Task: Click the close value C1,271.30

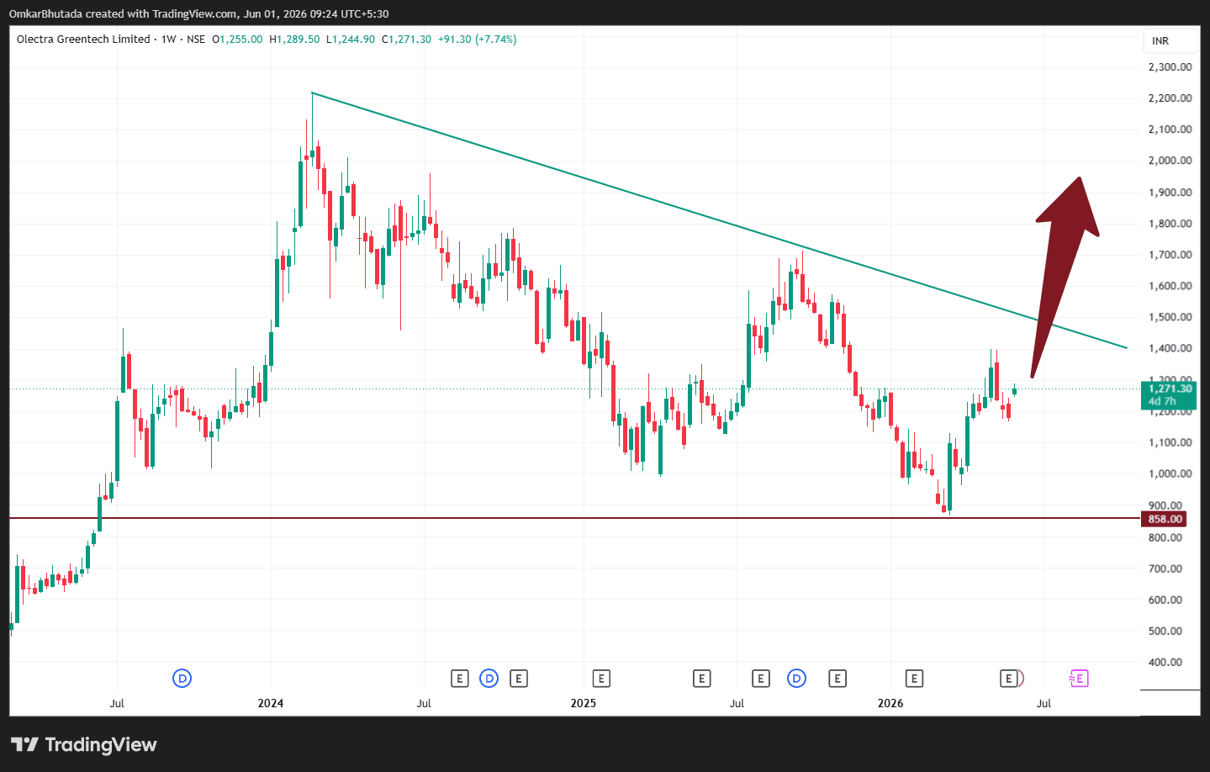Action: click(x=406, y=40)
